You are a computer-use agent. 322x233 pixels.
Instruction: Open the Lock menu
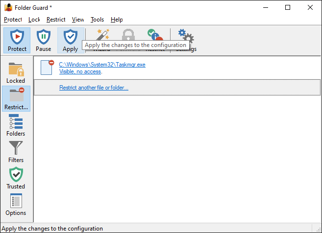34,20
